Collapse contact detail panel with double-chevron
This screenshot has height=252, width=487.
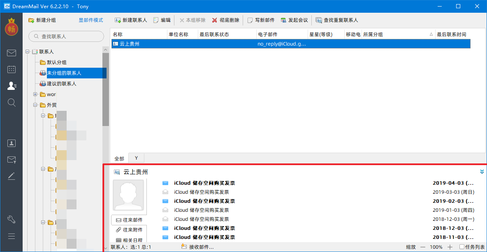click(x=482, y=172)
